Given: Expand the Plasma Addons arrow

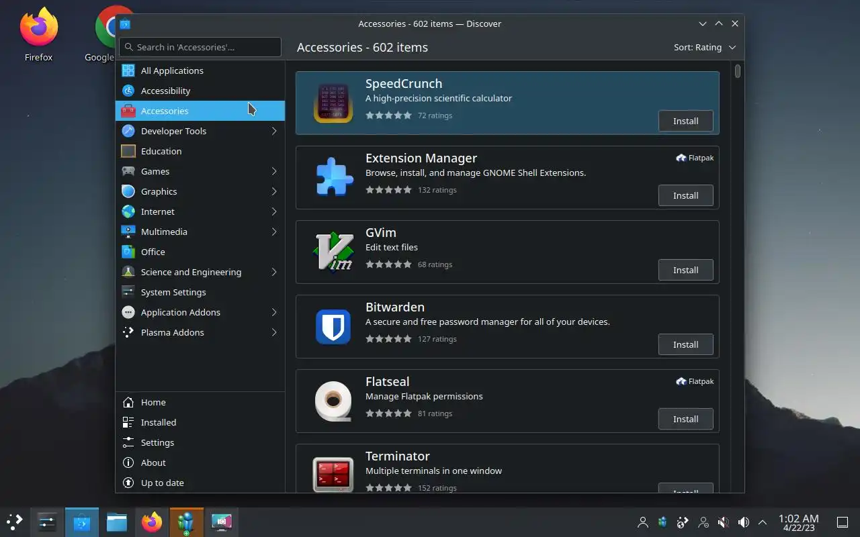Looking at the screenshot, I should tap(274, 332).
